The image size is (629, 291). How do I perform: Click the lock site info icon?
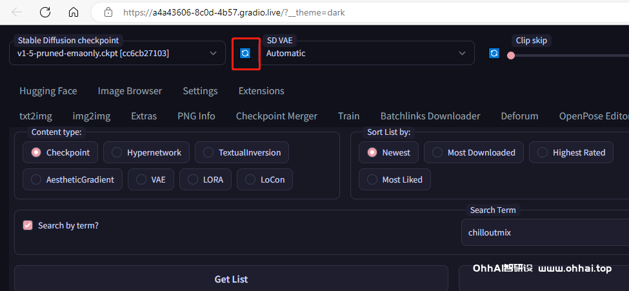point(108,12)
